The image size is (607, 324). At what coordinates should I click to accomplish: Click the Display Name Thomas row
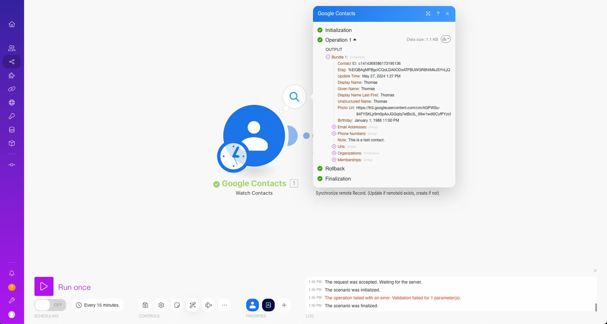point(357,83)
